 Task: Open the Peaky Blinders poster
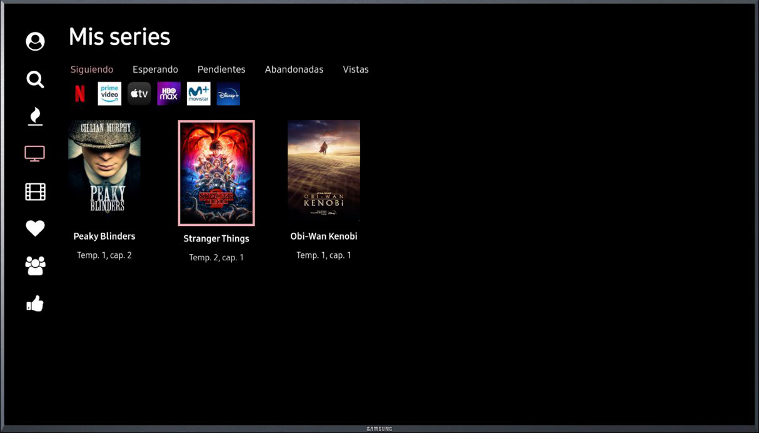pyautogui.click(x=104, y=171)
